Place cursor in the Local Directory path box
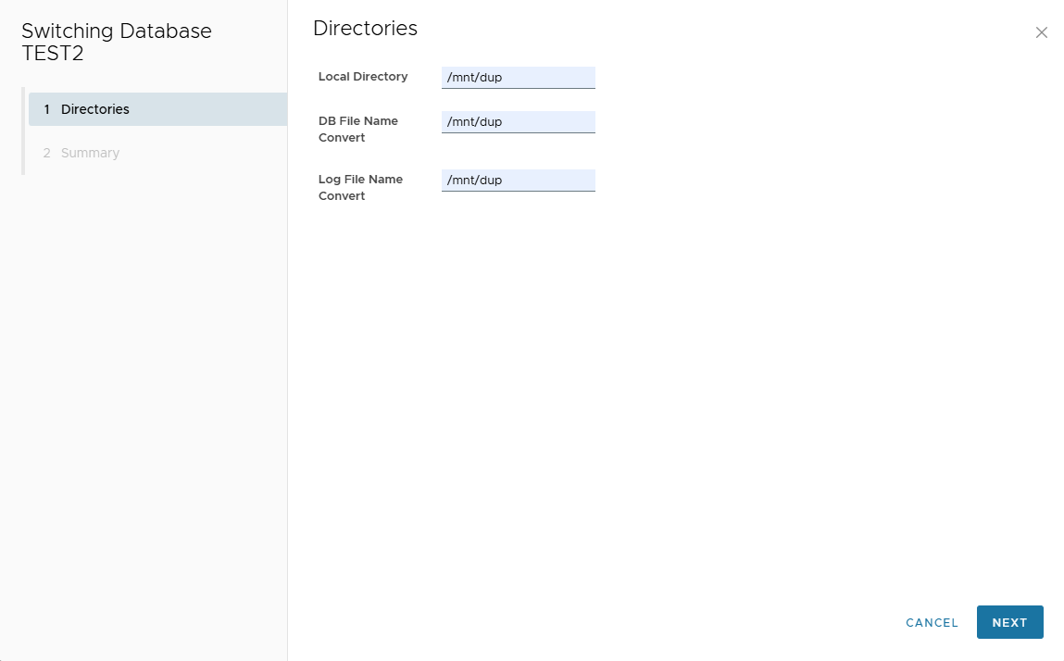This screenshot has height=661, width=1064. 518,77
